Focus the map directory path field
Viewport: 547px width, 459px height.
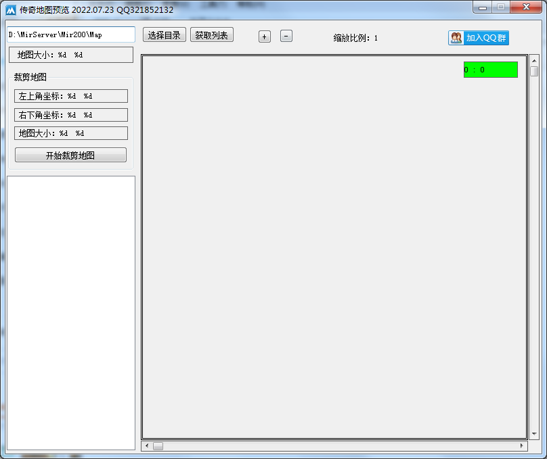point(71,34)
